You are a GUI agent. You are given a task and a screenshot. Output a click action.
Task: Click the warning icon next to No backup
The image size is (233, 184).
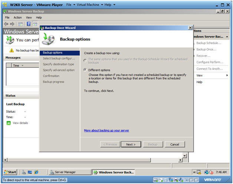point(12,51)
